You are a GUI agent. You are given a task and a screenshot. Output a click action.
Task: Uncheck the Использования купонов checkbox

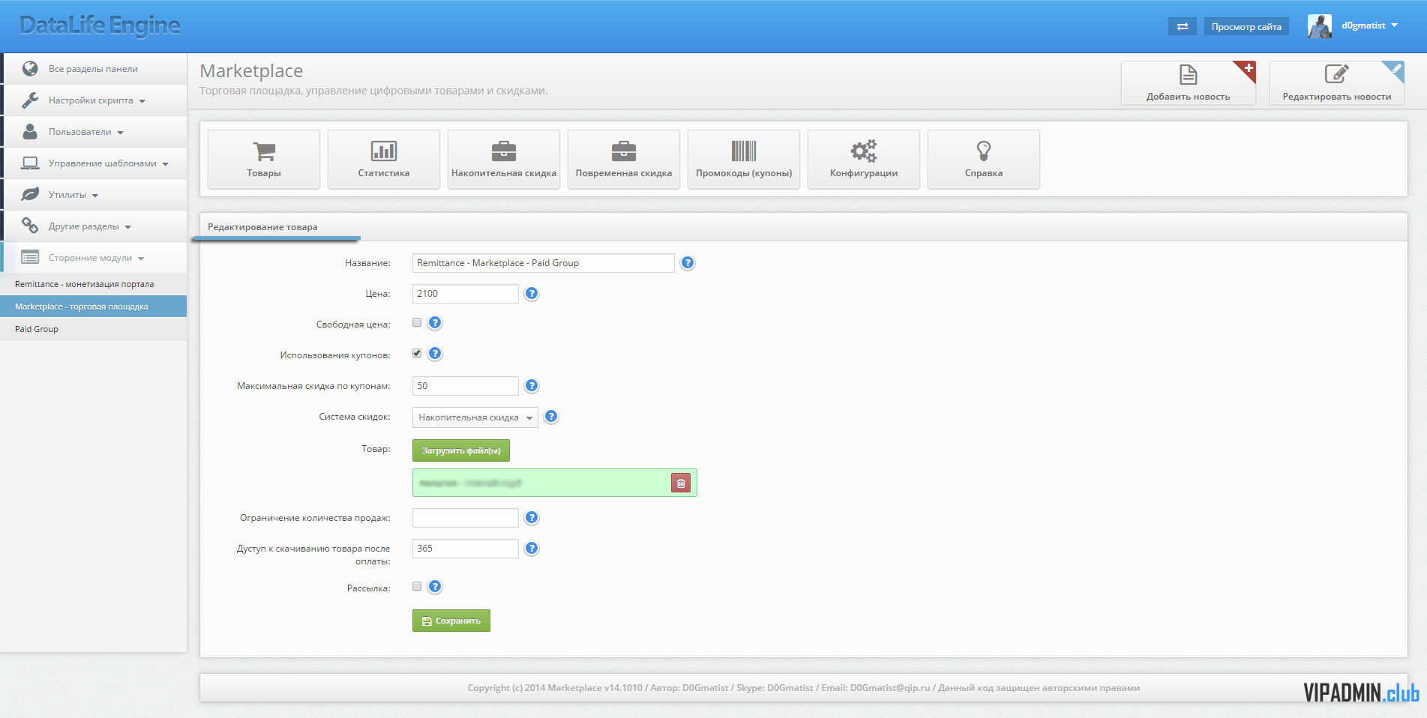pyautogui.click(x=417, y=353)
